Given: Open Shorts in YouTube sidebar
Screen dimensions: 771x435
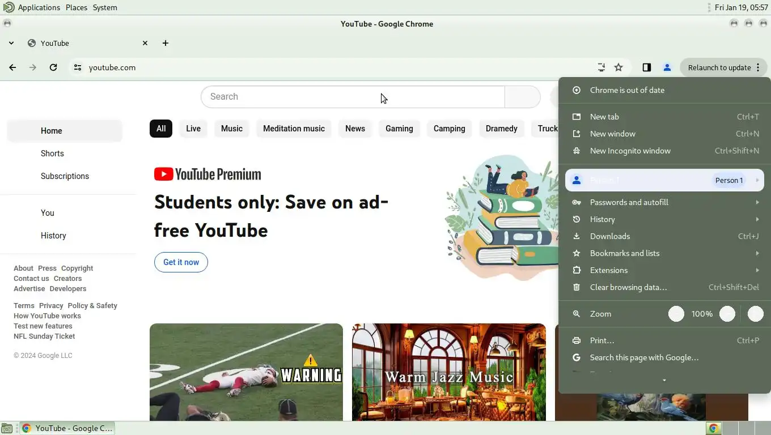Looking at the screenshot, I should [x=65, y=153].
